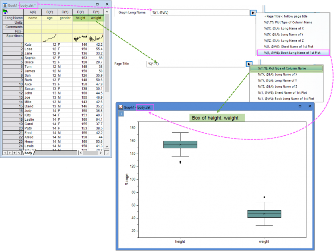Select column header C(Y)
334x251 pixels.
click(65, 12)
